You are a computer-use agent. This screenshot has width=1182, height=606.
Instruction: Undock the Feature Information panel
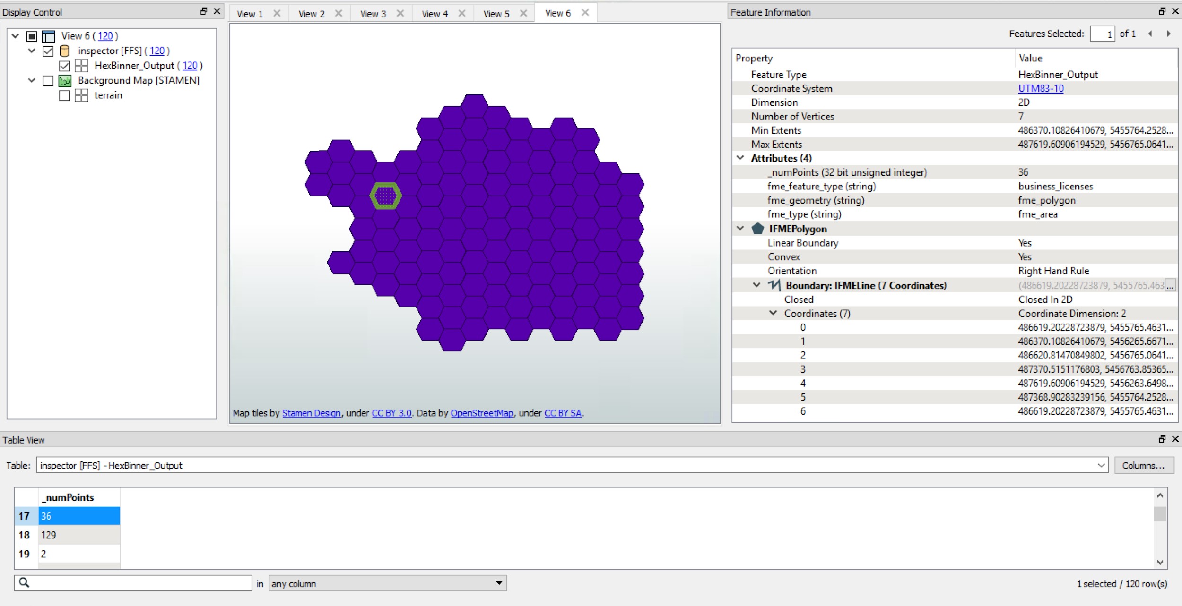pyautogui.click(x=1162, y=11)
